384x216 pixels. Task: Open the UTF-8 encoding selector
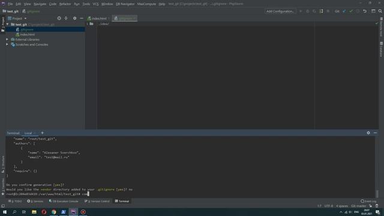click(x=329, y=206)
